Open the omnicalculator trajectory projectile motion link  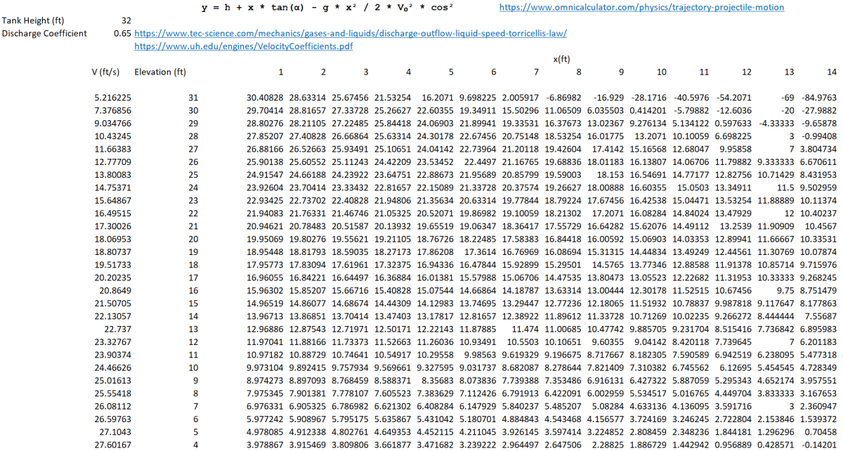(641, 8)
